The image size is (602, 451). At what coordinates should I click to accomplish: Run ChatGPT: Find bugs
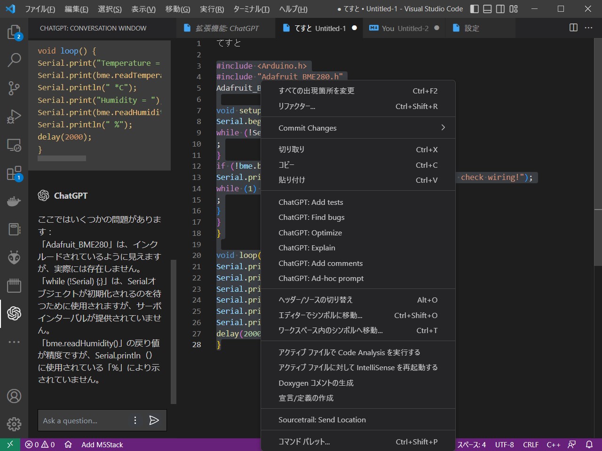pyautogui.click(x=358, y=217)
